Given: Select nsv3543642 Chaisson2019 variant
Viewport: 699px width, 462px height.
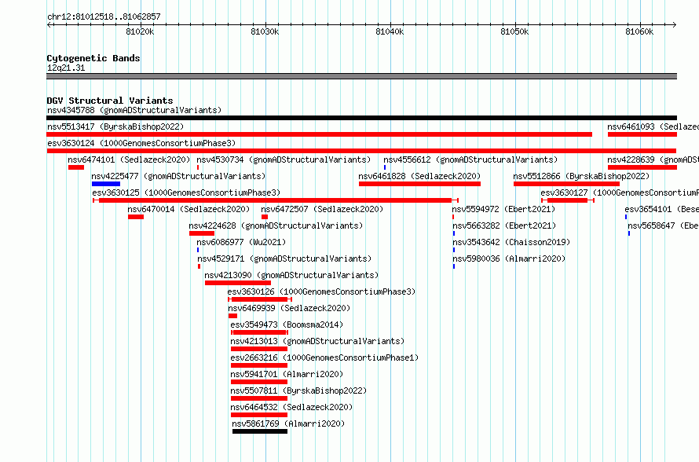Looking at the screenshot, I should click(x=512, y=242).
